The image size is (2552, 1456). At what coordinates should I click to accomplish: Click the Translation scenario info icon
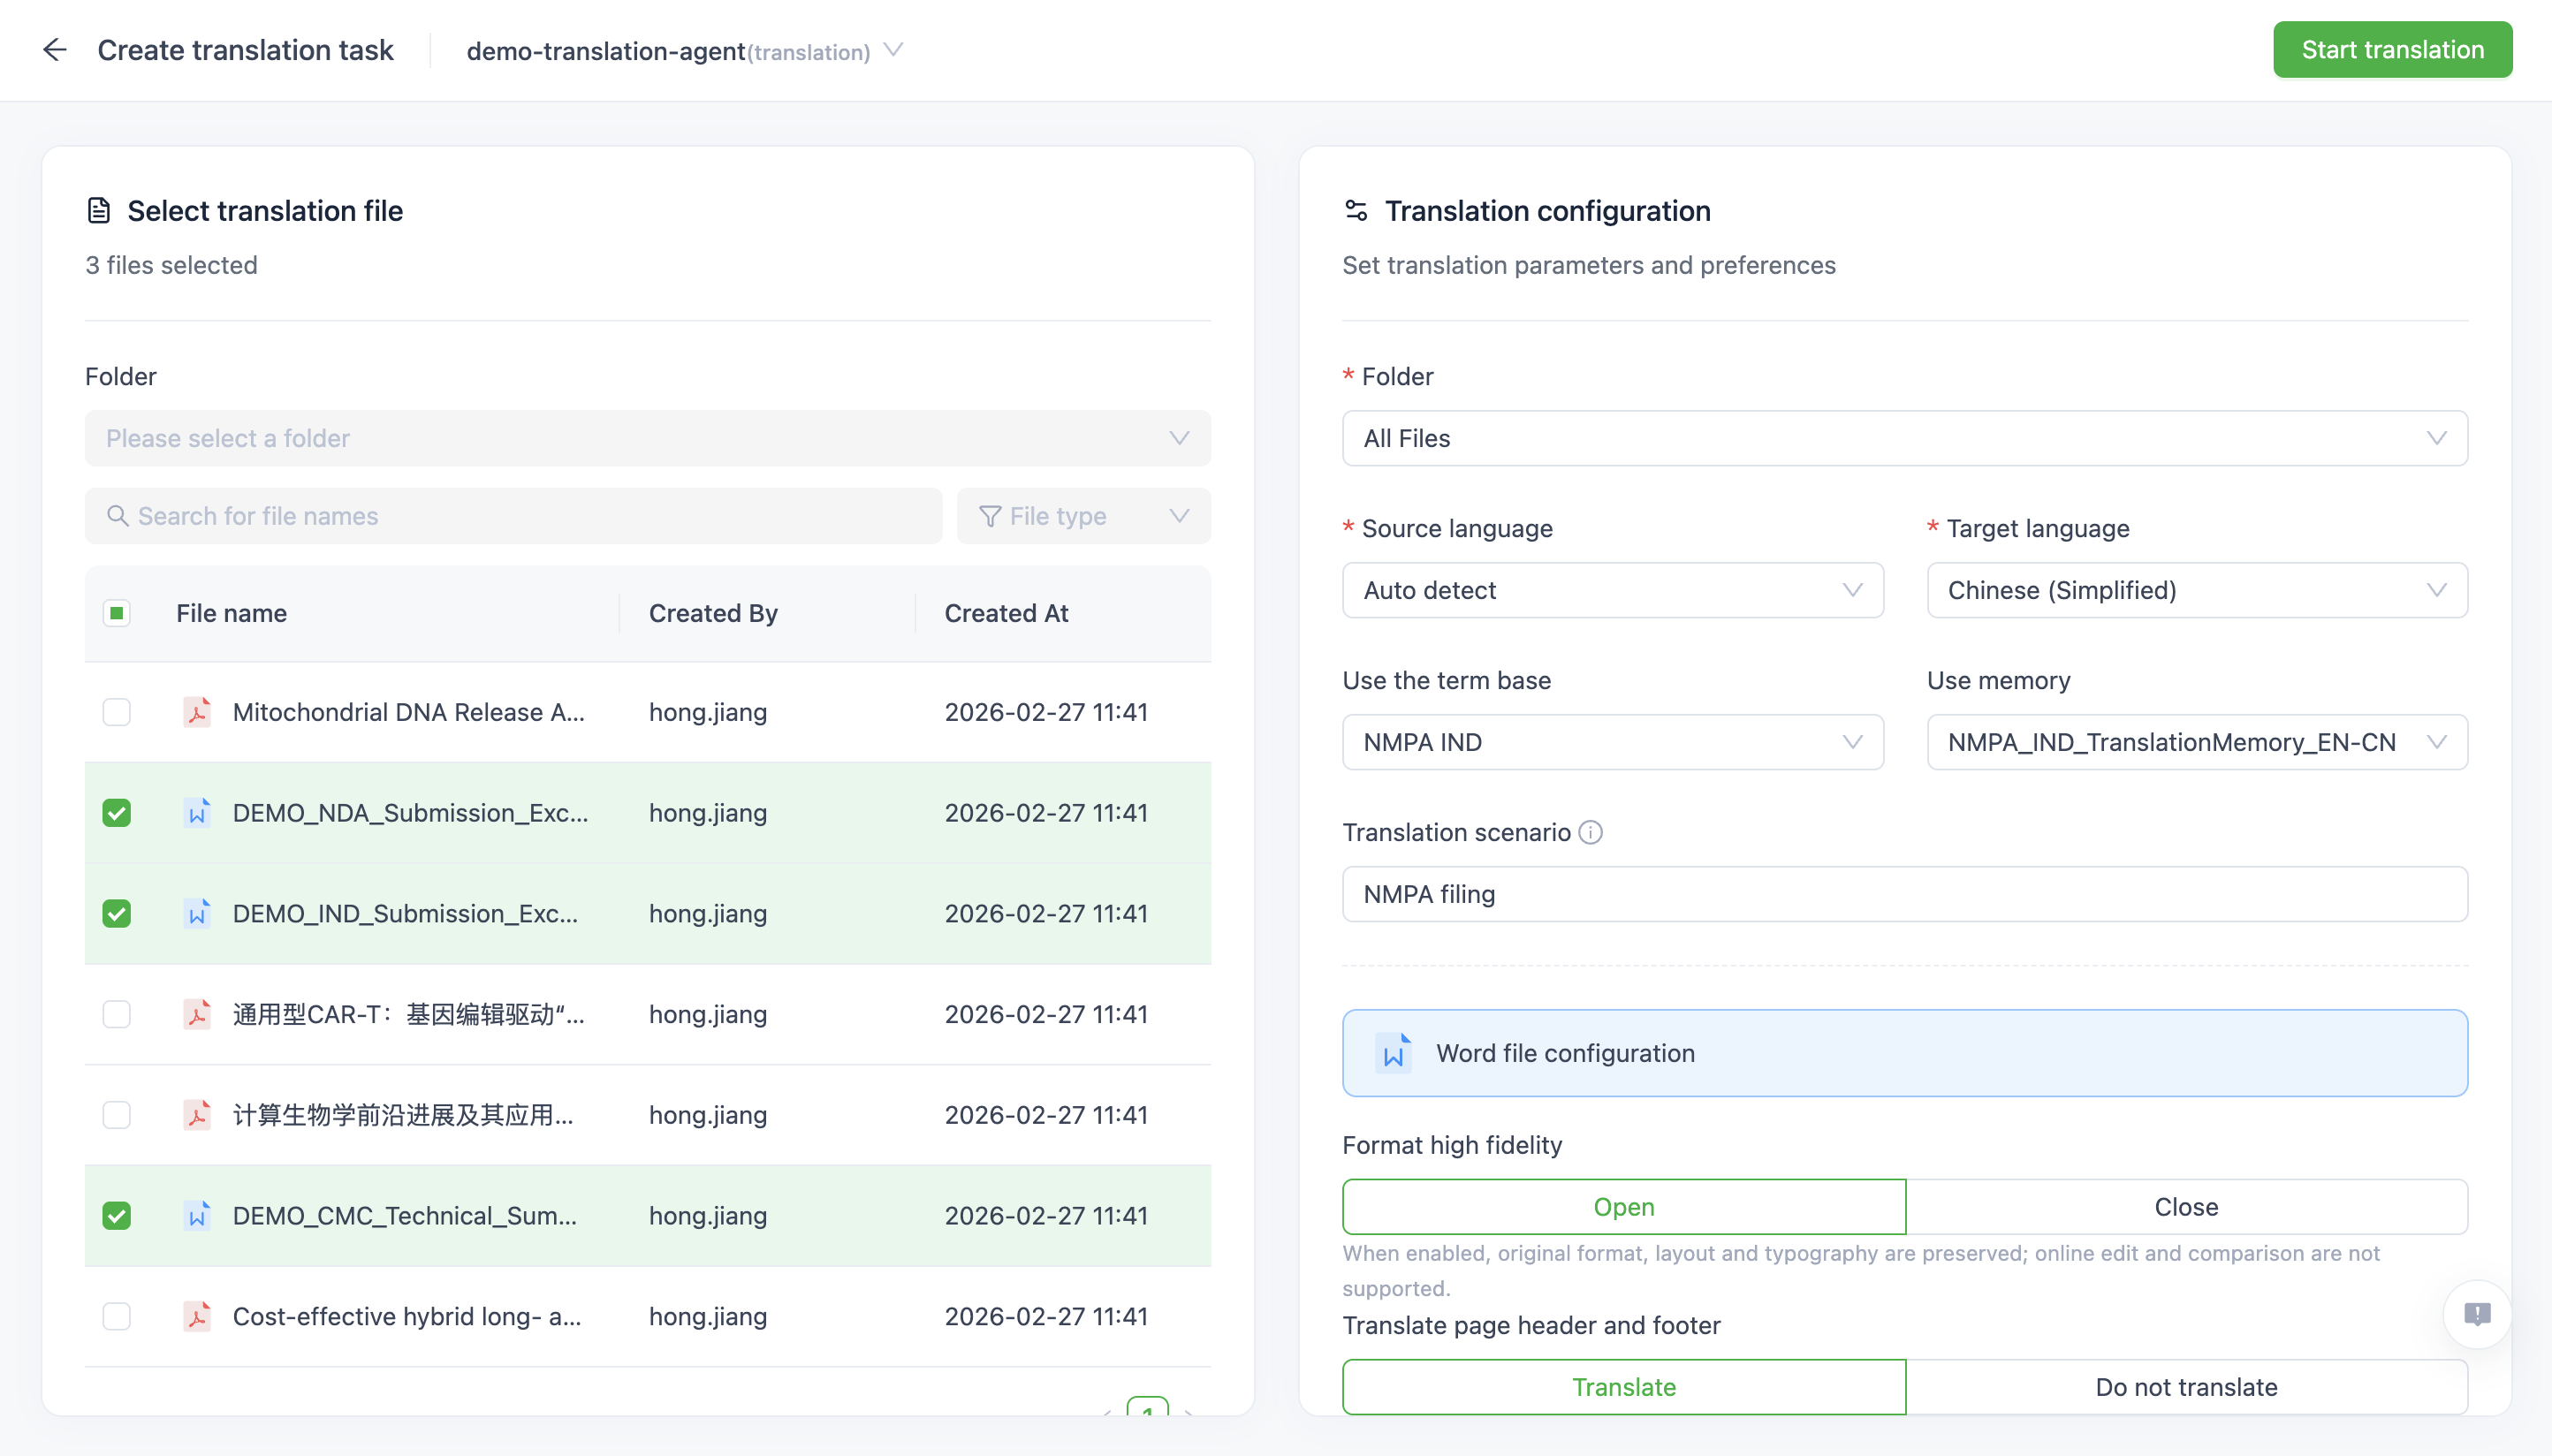[x=1590, y=832]
